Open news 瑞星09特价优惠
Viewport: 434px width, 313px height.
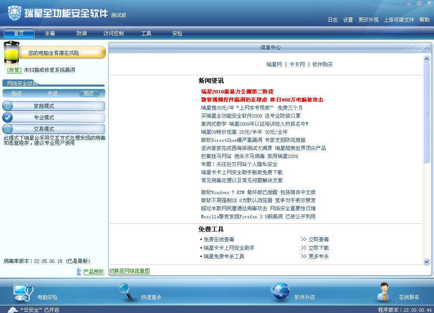click(x=245, y=132)
